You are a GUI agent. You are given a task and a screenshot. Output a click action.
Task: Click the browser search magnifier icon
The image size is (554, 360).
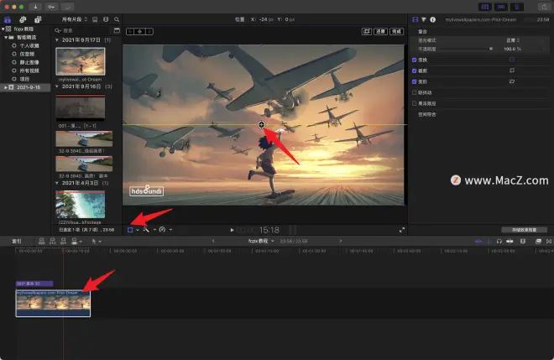pyautogui.click(x=117, y=19)
